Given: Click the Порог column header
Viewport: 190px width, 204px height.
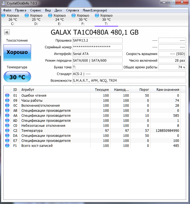Looking at the screenshot, I should [141, 90].
